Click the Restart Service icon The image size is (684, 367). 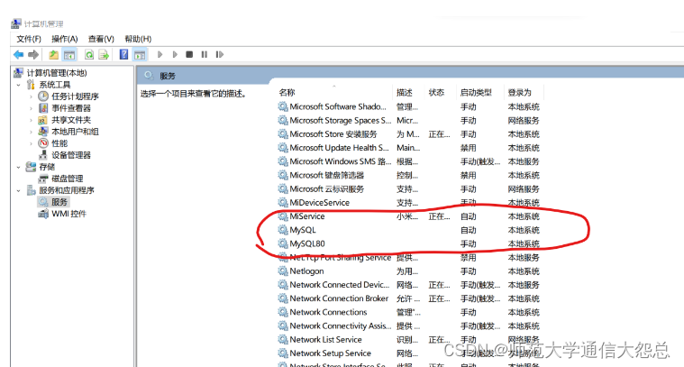point(219,54)
